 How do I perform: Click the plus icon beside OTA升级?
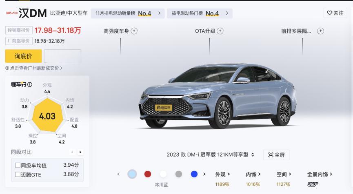(220, 31)
